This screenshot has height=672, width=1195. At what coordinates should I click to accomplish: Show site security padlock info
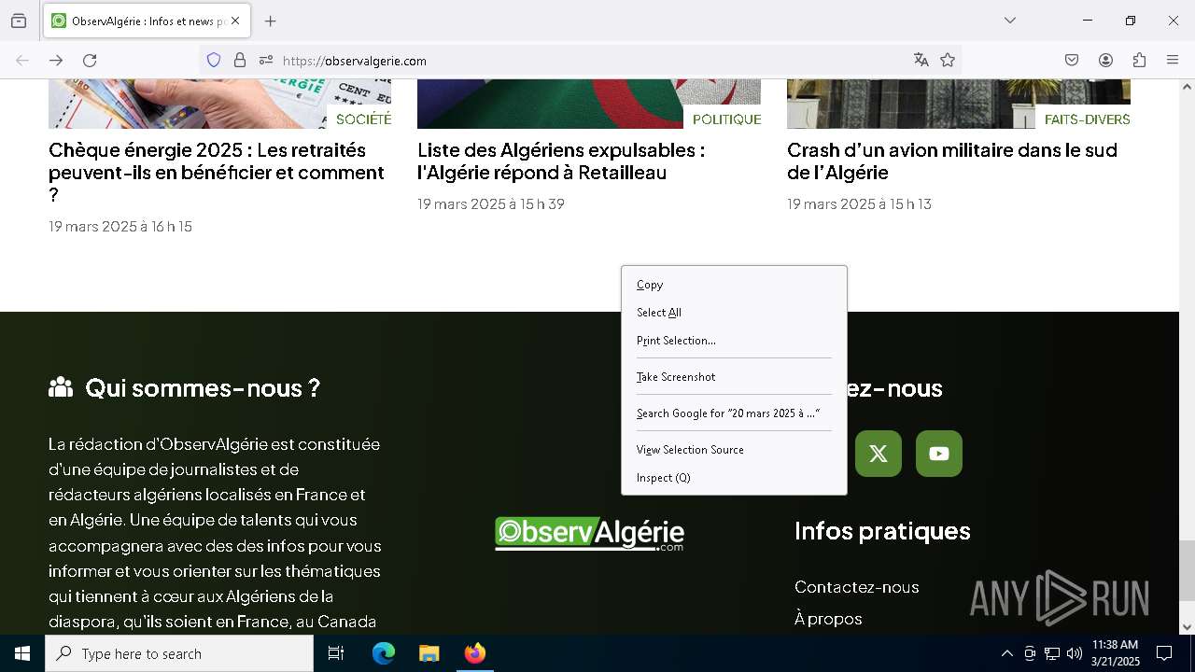240,60
